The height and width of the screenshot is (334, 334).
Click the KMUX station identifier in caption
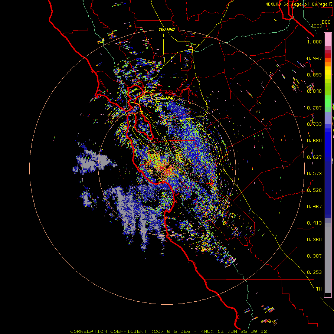click(207, 331)
